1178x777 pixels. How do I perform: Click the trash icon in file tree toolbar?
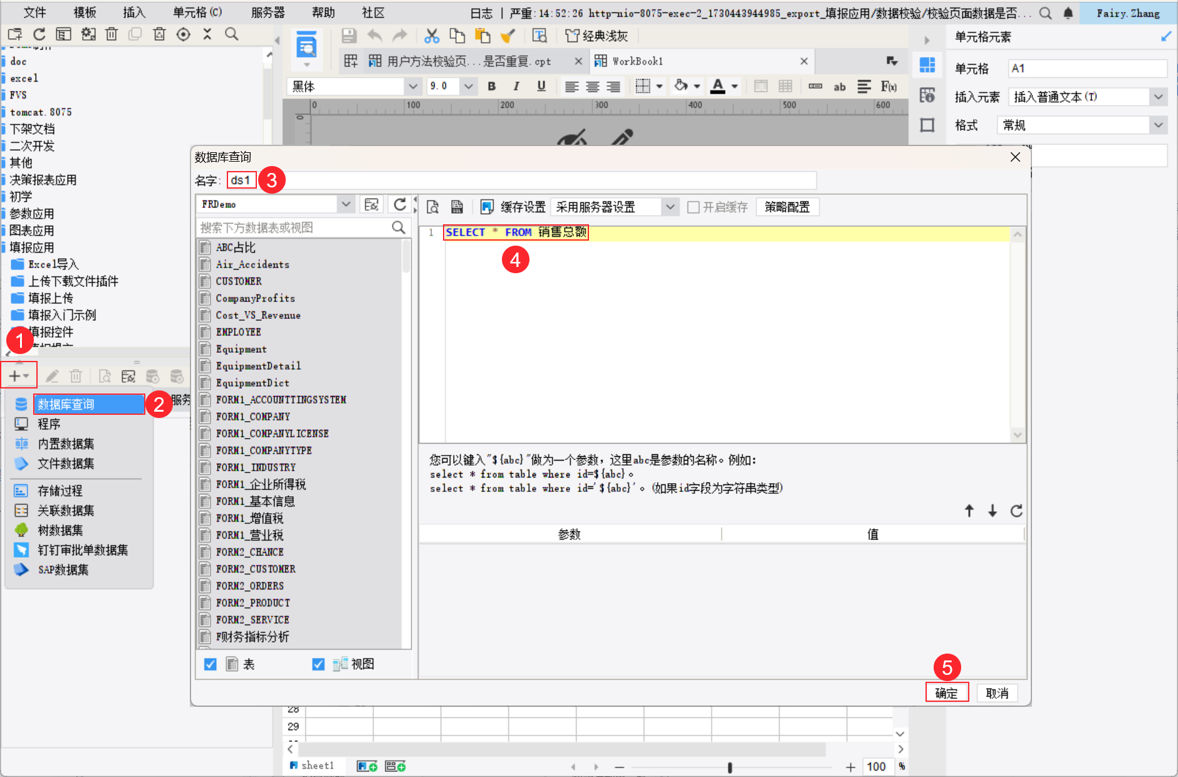point(112,34)
